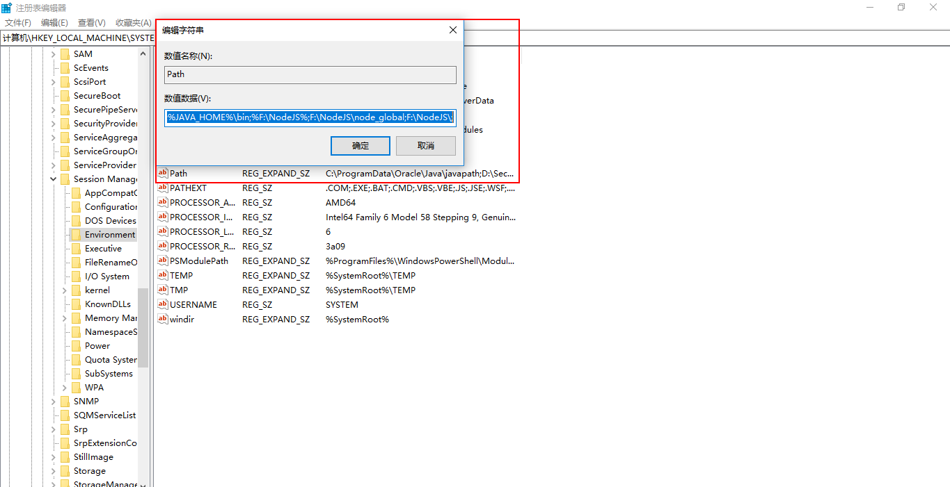Screen dimensions: 950x487
Task: Click the SYSTEM data cell for USERNAME
Action: [342, 305]
